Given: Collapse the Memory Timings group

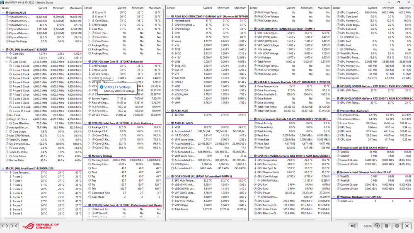Looking at the screenshot, I should coord(85,156).
